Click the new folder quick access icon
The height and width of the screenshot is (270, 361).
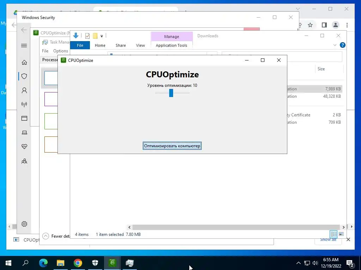tap(95, 36)
